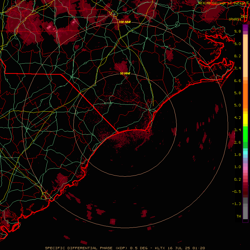Select the 9.0 value on the color scale
Viewport: 250px width, 250px height.
pos(237,44)
